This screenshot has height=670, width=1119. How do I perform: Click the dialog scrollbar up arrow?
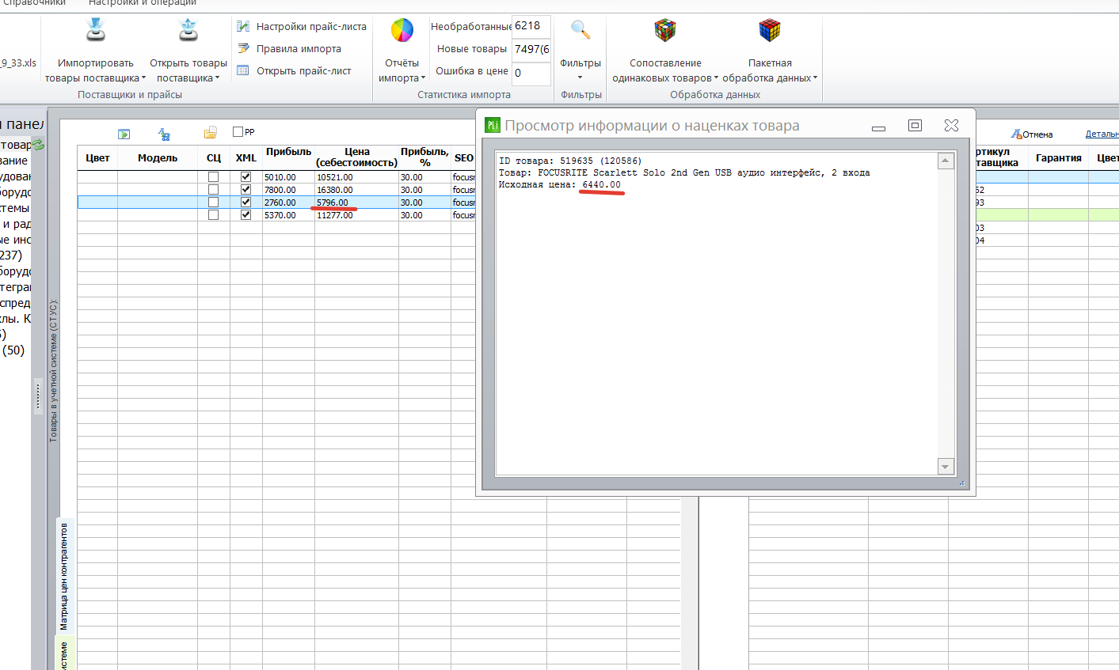pos(945,161)
